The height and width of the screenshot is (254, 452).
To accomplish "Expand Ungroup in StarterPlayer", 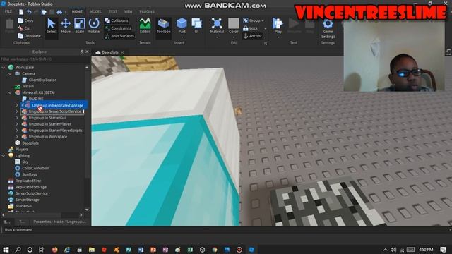I will tap(17, 124).
